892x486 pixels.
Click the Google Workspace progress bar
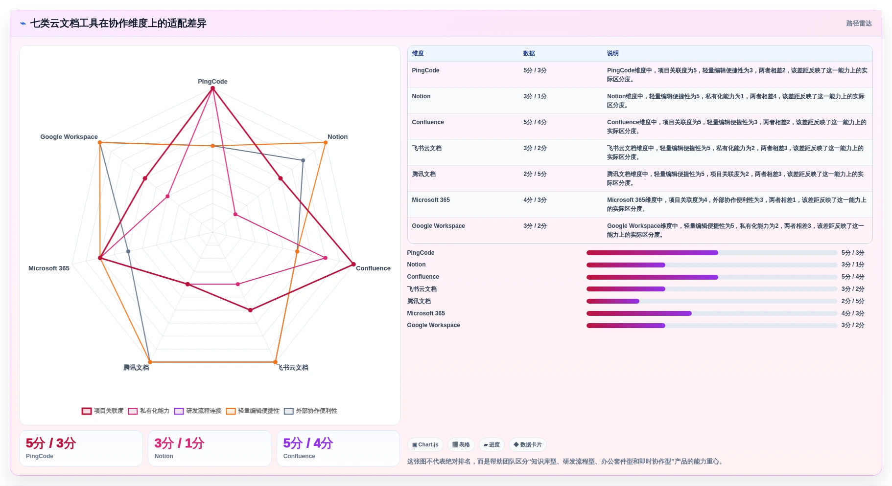(712, 325)
